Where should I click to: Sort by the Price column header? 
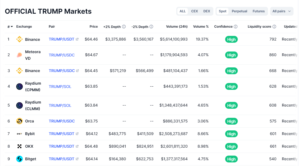pos(94,26)
